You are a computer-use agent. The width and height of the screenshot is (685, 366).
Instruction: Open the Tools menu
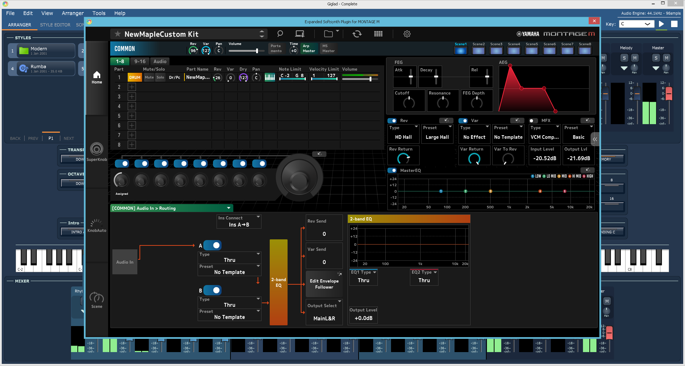[99, 13]
